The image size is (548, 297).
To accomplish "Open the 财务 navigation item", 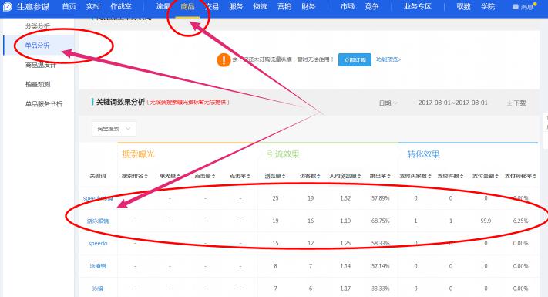I will coord(308,7).
